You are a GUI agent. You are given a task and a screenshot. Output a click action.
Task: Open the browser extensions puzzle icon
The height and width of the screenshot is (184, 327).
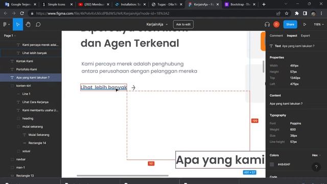coord(296,13)
